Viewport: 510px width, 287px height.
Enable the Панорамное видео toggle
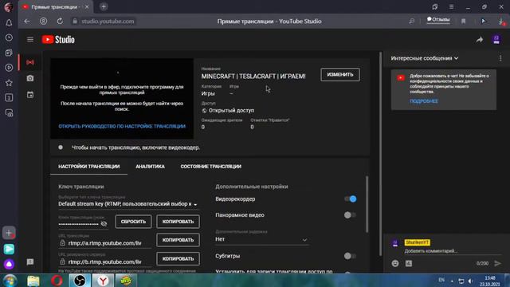(x=351, y=215)
